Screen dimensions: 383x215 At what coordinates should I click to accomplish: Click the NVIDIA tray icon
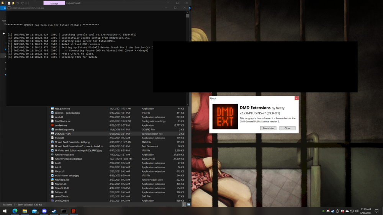coord(323,211)
